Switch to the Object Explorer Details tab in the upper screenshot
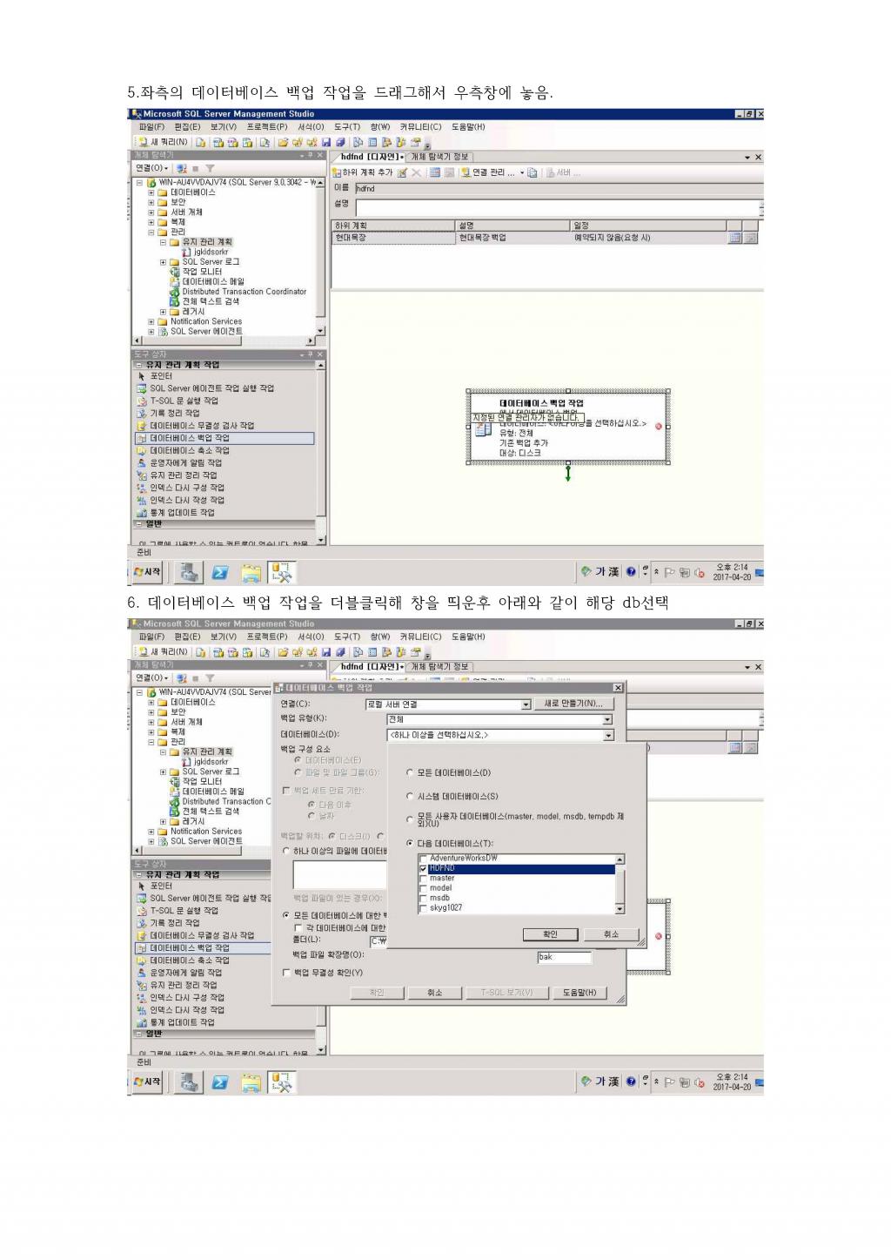 439,157
